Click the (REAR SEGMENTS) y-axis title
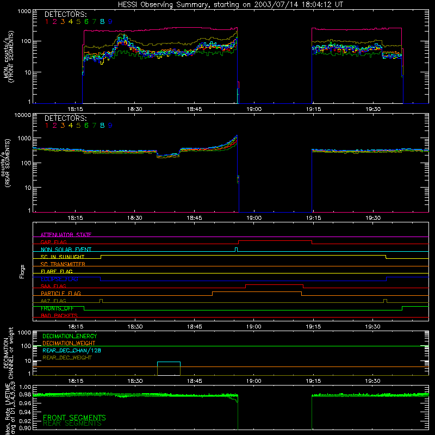Screen dimensions: 435x435 coord(8,163)
